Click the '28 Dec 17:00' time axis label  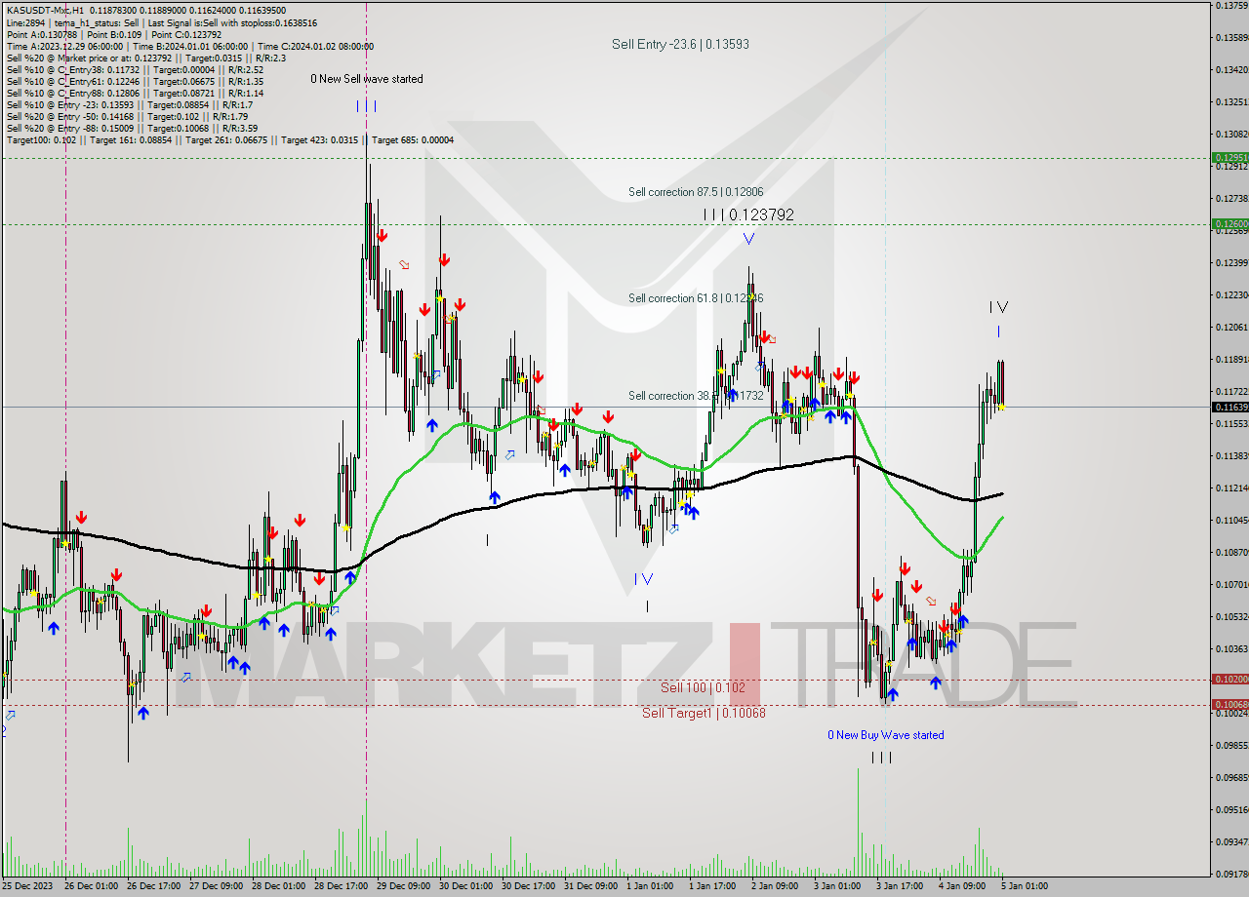click(x=341, y=886)
